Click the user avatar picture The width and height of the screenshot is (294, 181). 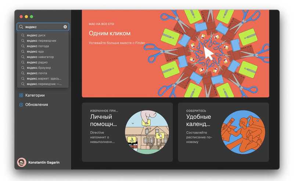pos(22,162)
